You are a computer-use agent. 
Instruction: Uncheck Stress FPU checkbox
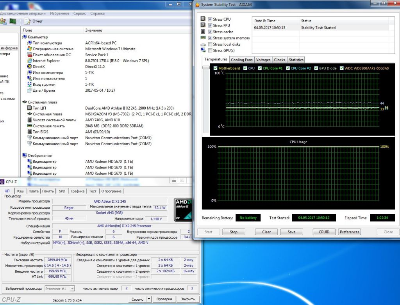point(210,25)
